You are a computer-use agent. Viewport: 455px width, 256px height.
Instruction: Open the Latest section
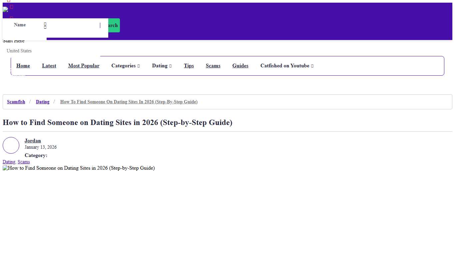49,66
